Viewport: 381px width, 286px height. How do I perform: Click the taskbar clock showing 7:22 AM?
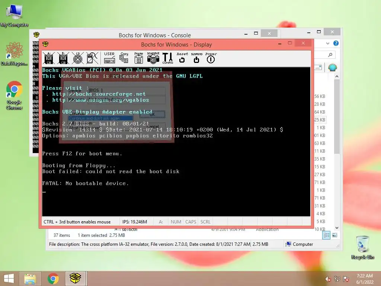[365, 279]
